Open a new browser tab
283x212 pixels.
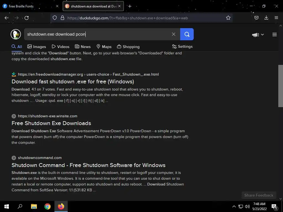(130, 6)
